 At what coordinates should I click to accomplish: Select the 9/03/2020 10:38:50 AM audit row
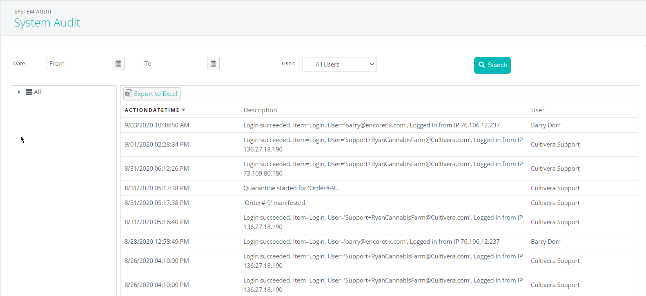pos(157,125)
